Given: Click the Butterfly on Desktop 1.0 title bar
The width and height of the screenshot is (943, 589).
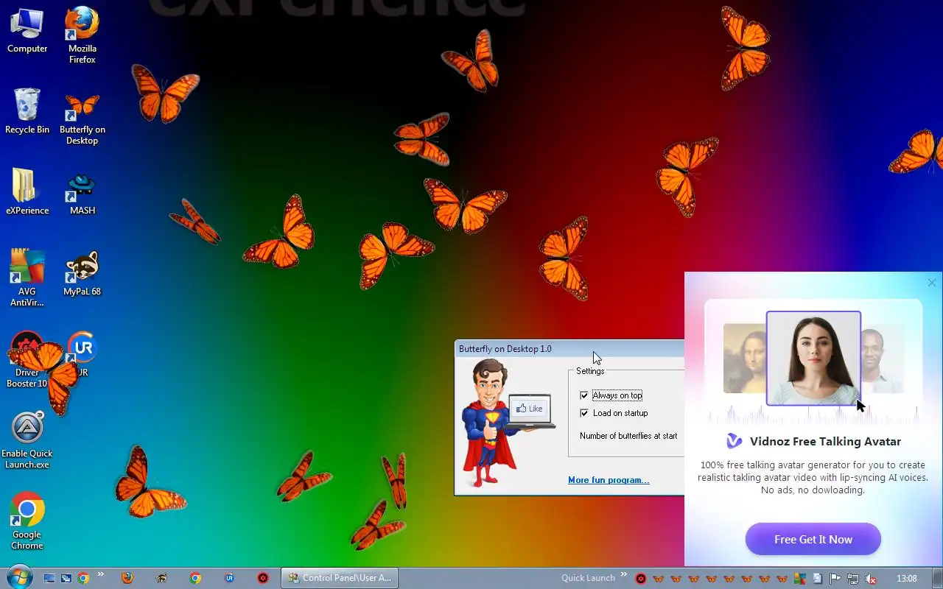Looking at the screenshot, I should pyautogui.click(x=569, y=349).
